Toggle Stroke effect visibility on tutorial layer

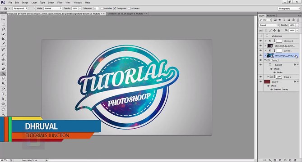274,72
